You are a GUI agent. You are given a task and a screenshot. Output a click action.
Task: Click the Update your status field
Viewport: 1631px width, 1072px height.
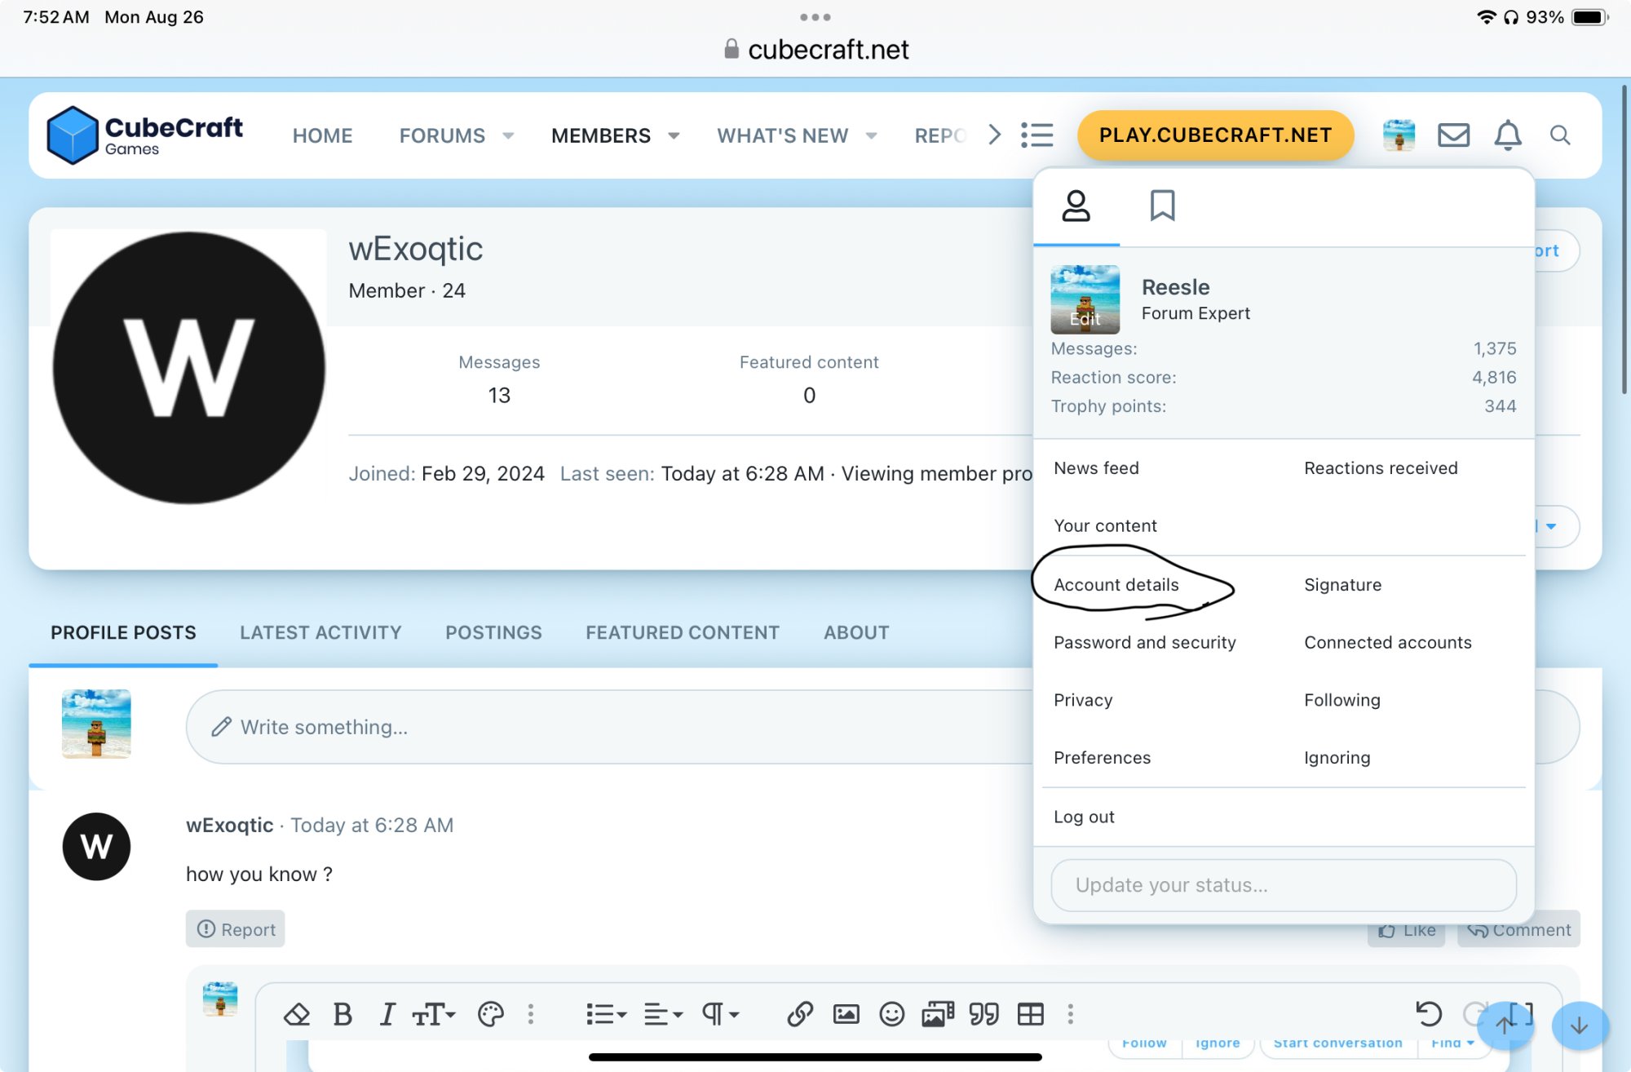click(x=1284, y=885)
